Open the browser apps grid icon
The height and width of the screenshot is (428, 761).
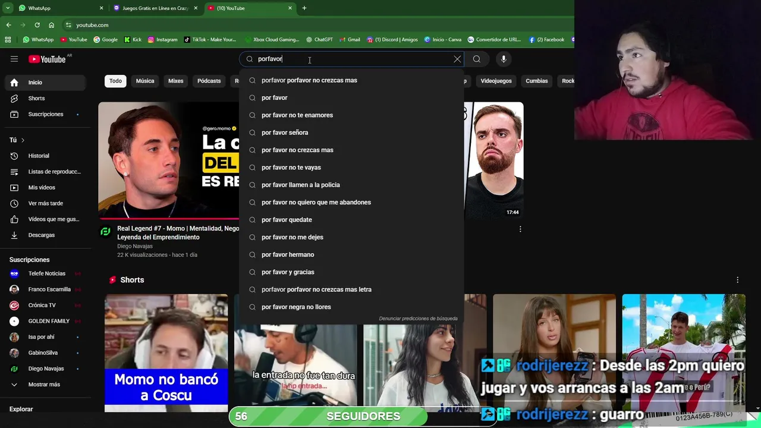8,40
